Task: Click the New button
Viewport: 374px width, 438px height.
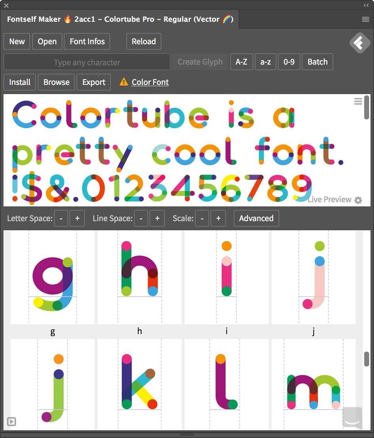Action: click(x=17, y=41)
